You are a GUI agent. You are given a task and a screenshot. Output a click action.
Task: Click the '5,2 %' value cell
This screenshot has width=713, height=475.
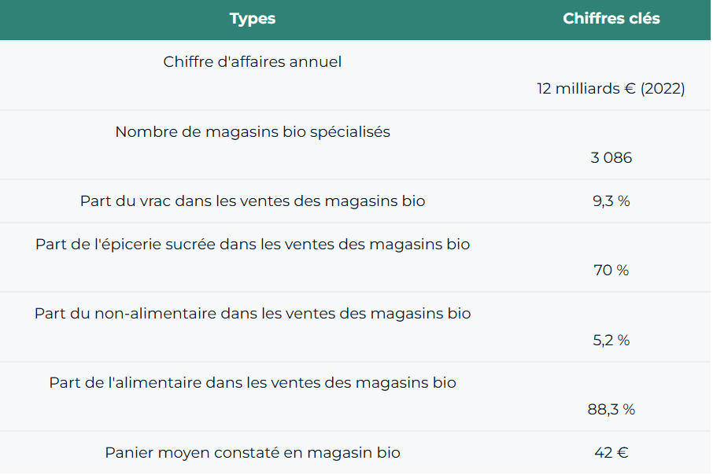coord(611,341)
